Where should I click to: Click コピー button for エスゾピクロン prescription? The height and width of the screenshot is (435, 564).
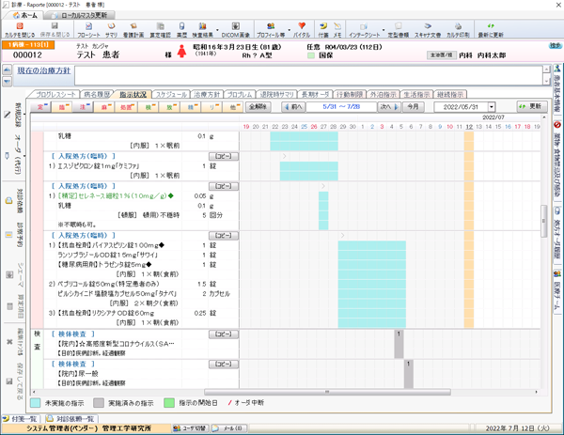pyautogui.click(x=224, y=156)
